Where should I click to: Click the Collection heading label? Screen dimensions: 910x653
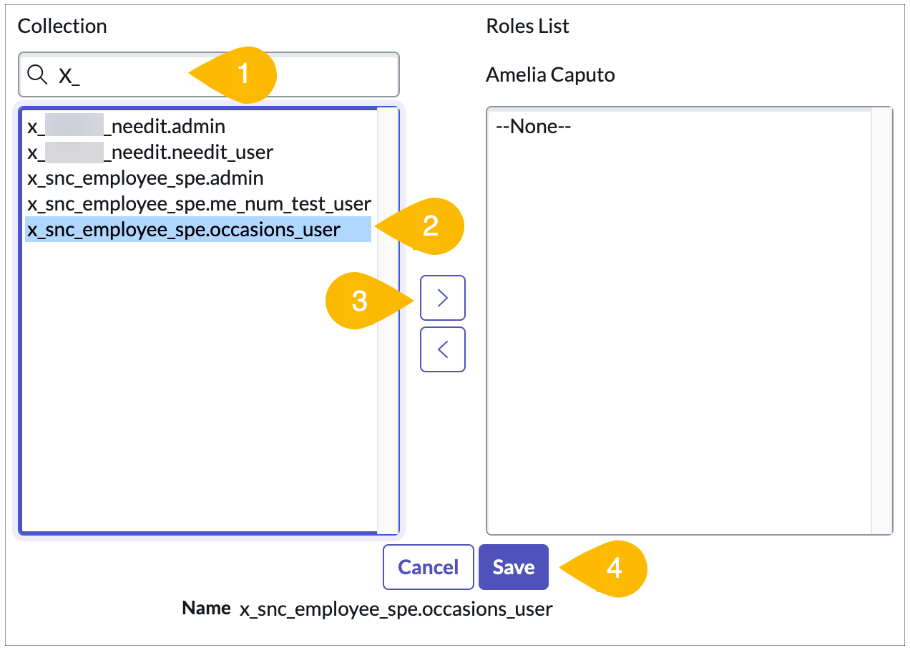point(62,26)
